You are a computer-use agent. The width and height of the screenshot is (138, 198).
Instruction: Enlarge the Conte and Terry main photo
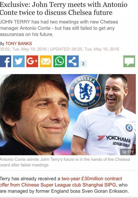pyautogui.click(x=68, y=115)
